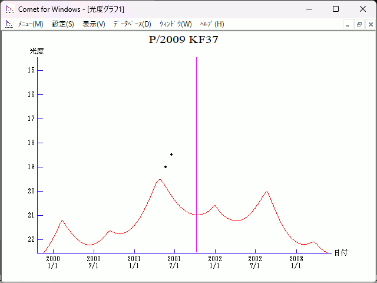
Task: Click the observation dot at magnitude 19
Action: (166, 167)
